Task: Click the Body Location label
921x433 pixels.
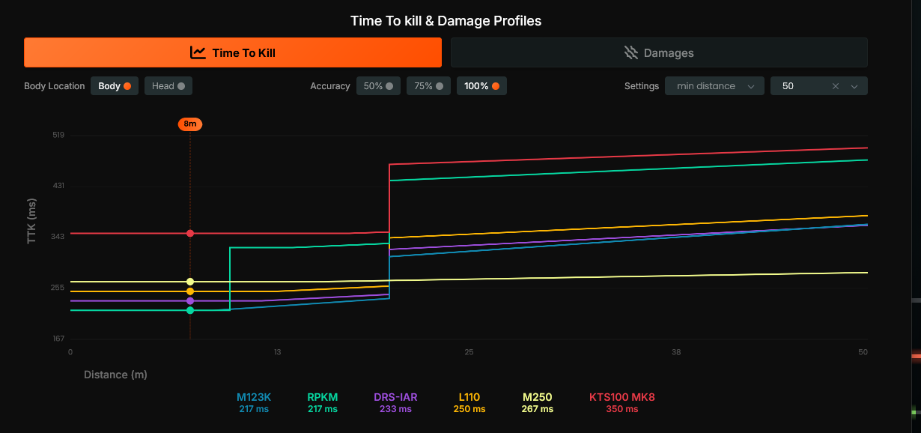Action: [55, 86]
